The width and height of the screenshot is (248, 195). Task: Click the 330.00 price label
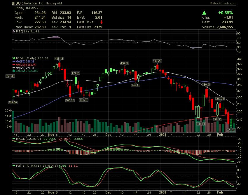pos(206,85)
